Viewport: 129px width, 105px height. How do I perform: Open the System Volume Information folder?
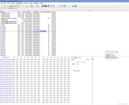click(x=9, y=18)
